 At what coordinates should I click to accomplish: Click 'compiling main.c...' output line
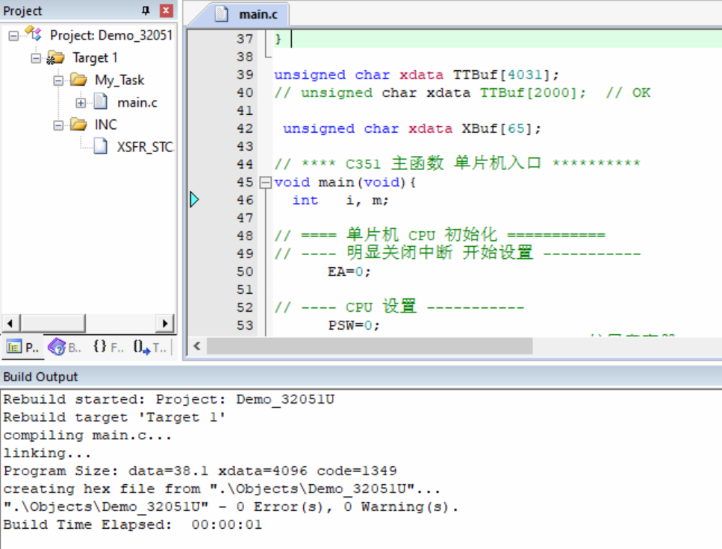(87, 436)
